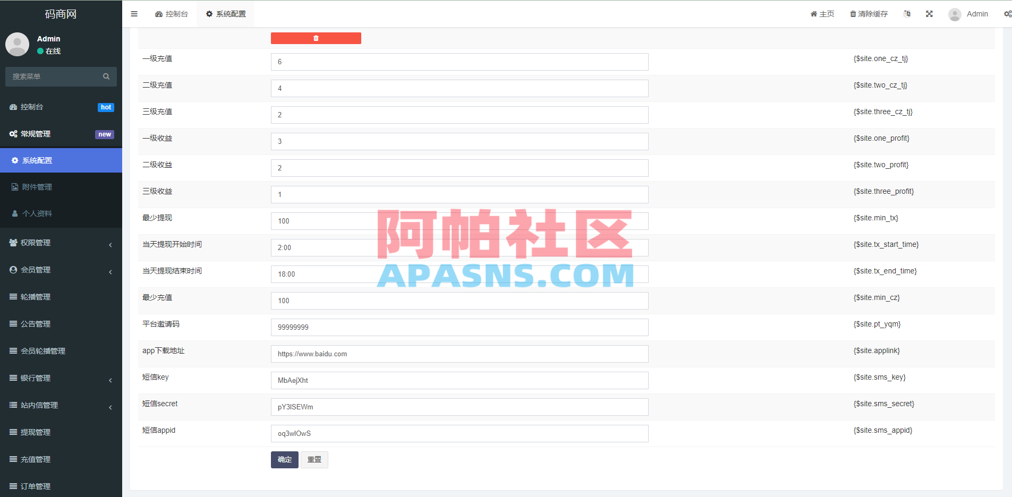This screenshot has height=497, width=1012.
Task: Click the Admin avatar in sidebar
Action: pyautogui.click(x=17, y=44)
